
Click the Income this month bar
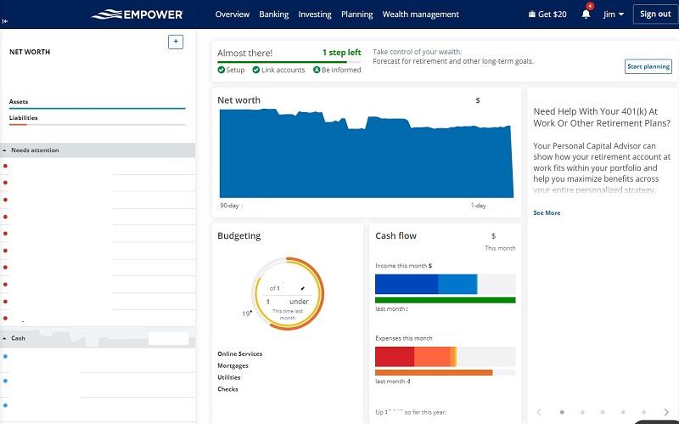[x=426, y=285]
